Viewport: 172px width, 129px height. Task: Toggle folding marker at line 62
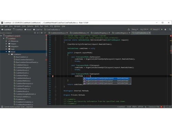click(55, 99)
